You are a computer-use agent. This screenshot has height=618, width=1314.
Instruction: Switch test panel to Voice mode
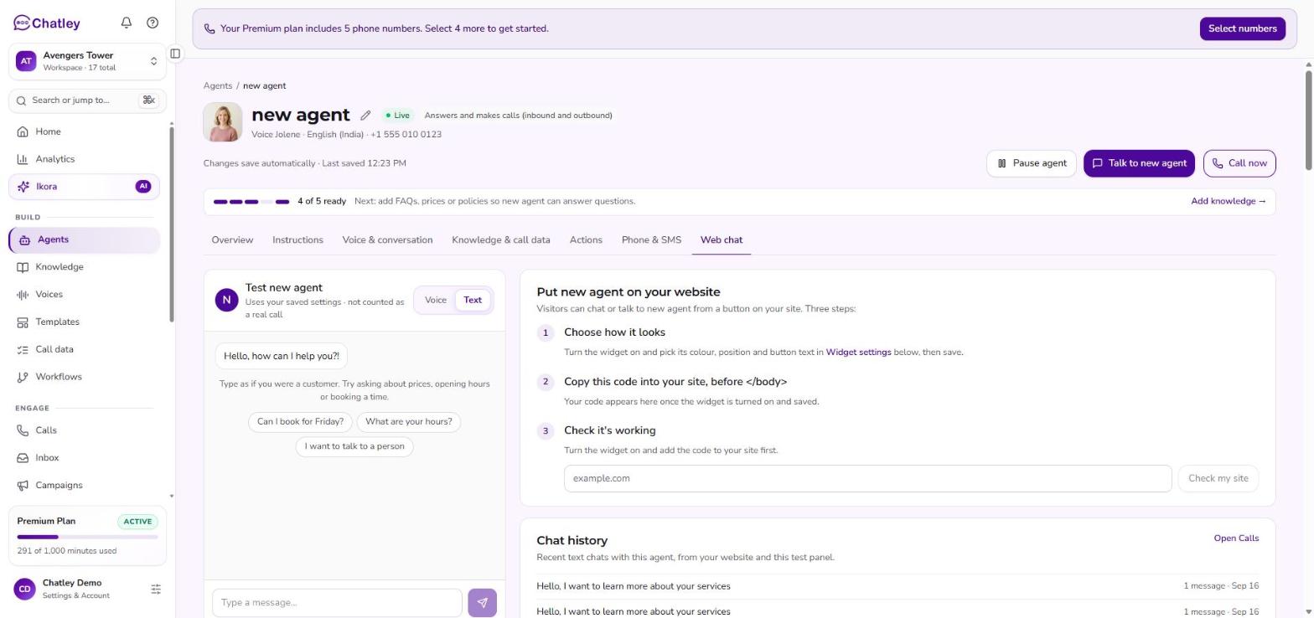[x=436, y=300]
